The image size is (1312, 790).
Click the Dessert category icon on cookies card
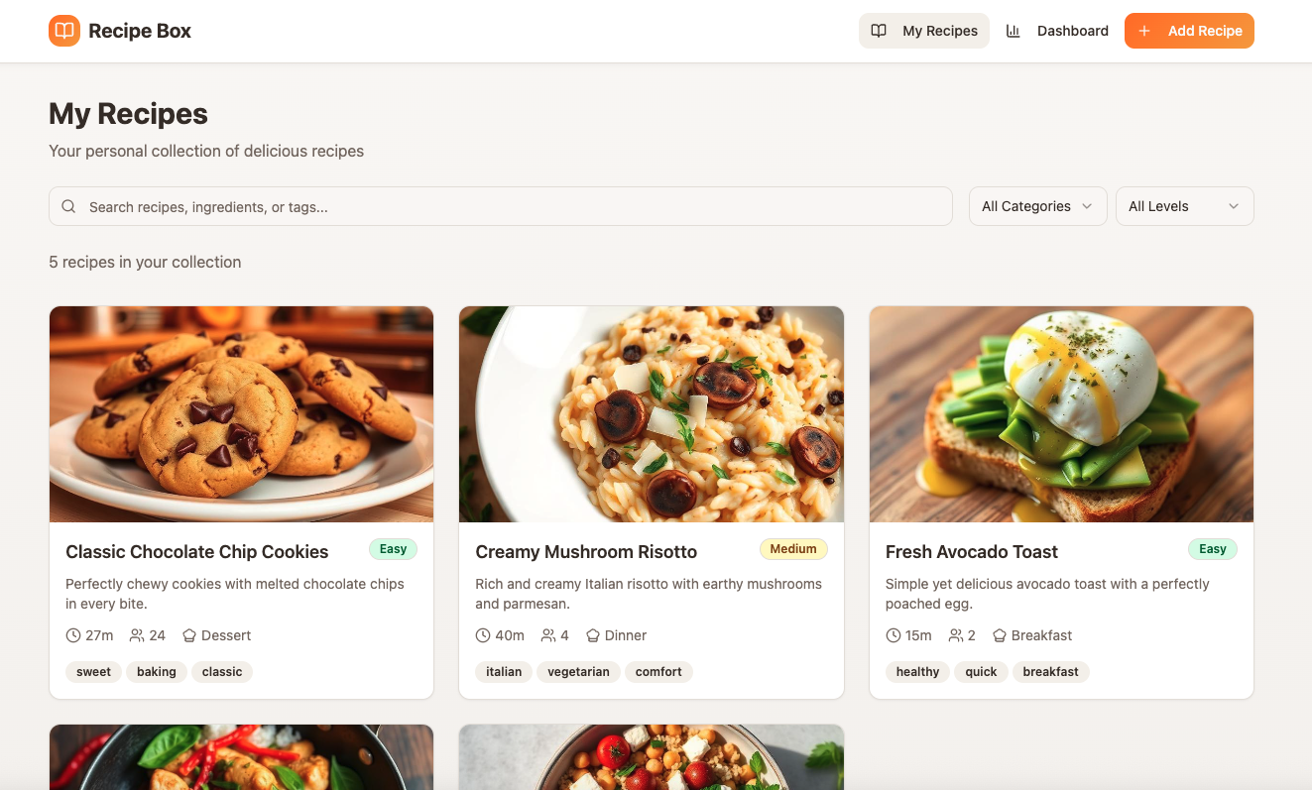click(x=188, y=634)
